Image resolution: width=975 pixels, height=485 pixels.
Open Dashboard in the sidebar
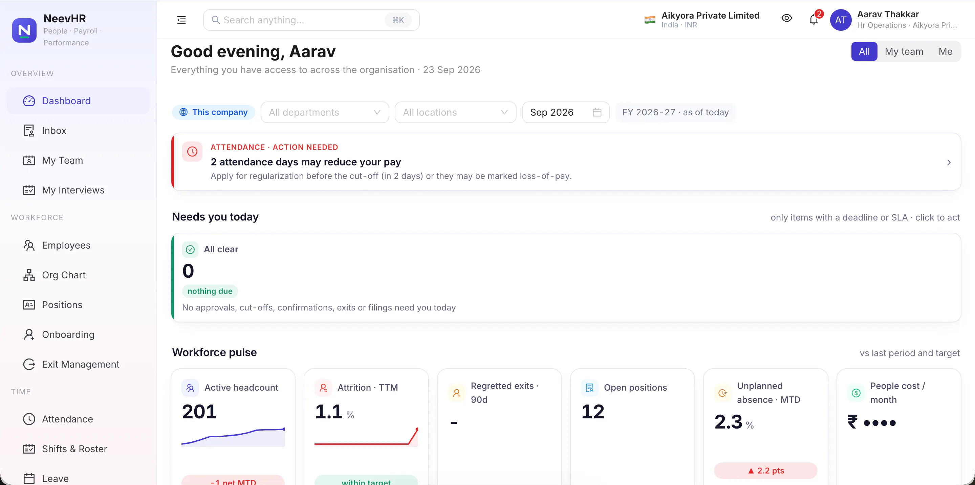tap(78, 101)
